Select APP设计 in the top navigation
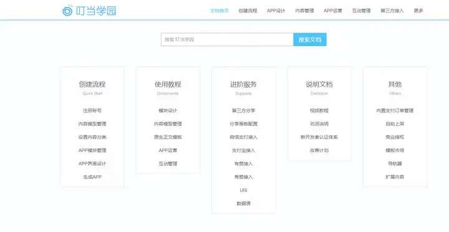Viewport: 449px width, 232px height. [276, 11]
